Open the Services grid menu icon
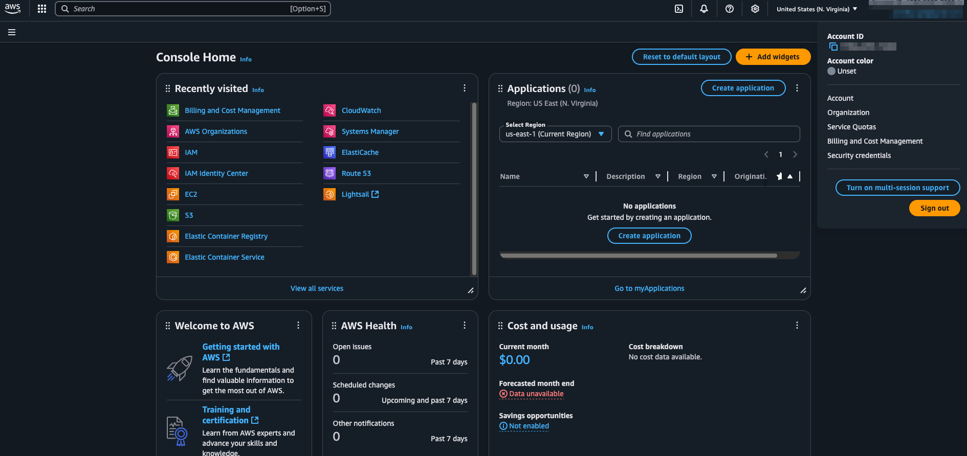Viewport: 967px width, 456px height. [42, 9]
